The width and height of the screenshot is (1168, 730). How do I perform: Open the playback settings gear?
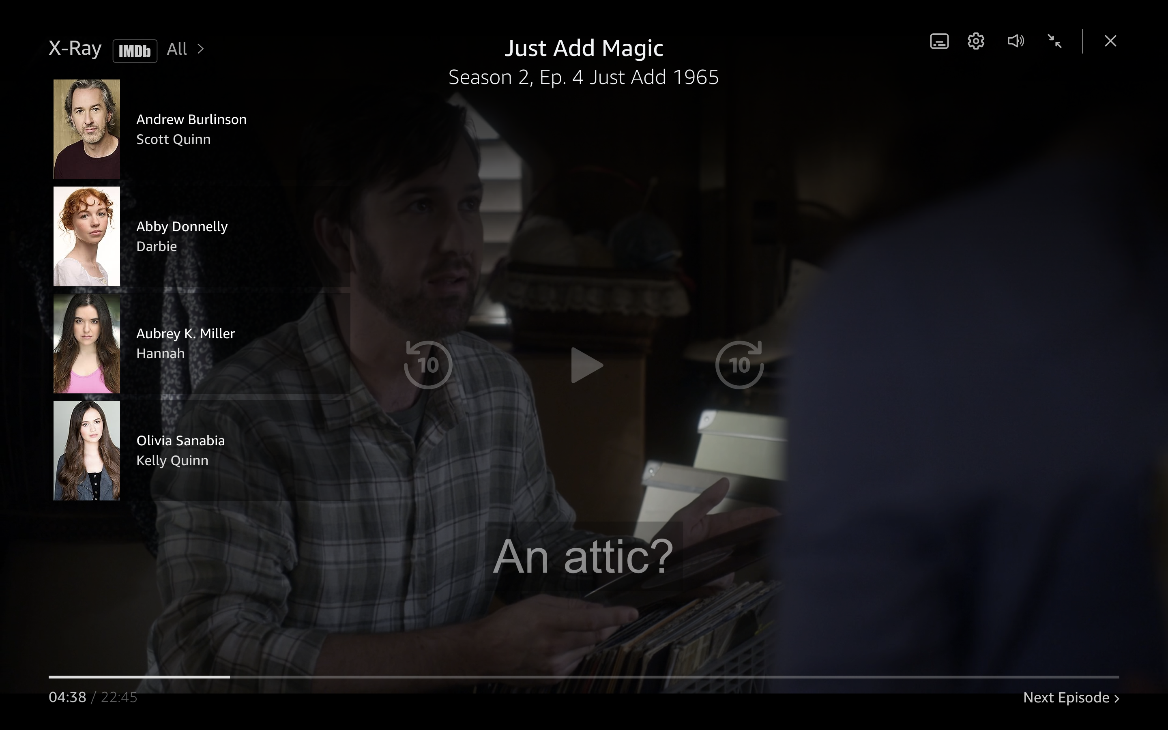(x=975, y=41)
